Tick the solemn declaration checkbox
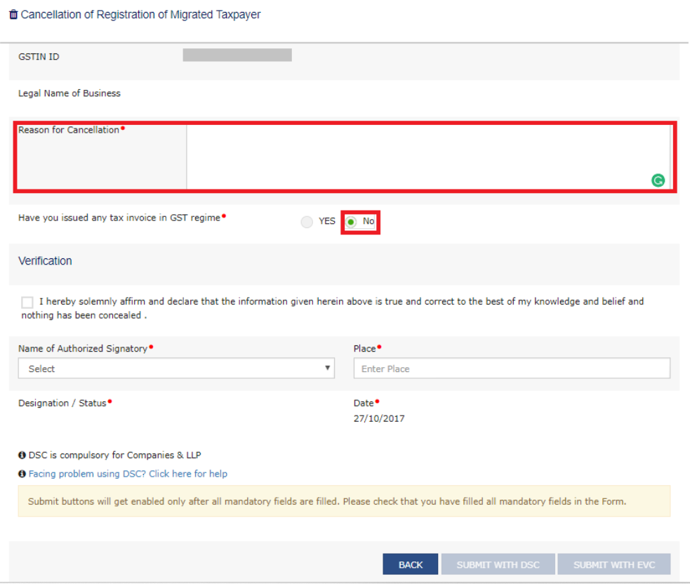Screen dimensions: 690x584 (x=27, y=303)
